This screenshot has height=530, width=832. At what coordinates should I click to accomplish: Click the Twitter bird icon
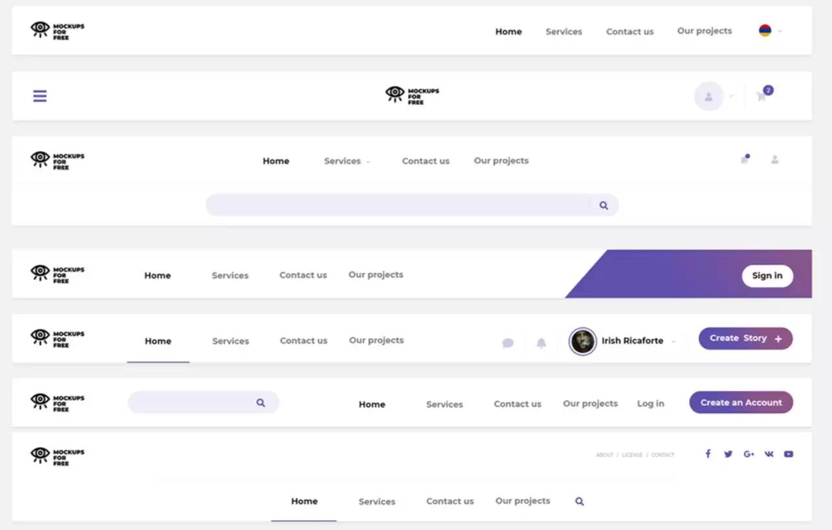(728, 454)
